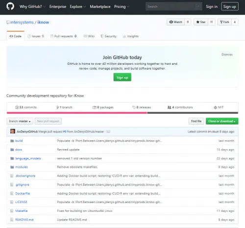Click the Dockerfile file icon
This screenshot has width=245, height=228.
point(12,193)
